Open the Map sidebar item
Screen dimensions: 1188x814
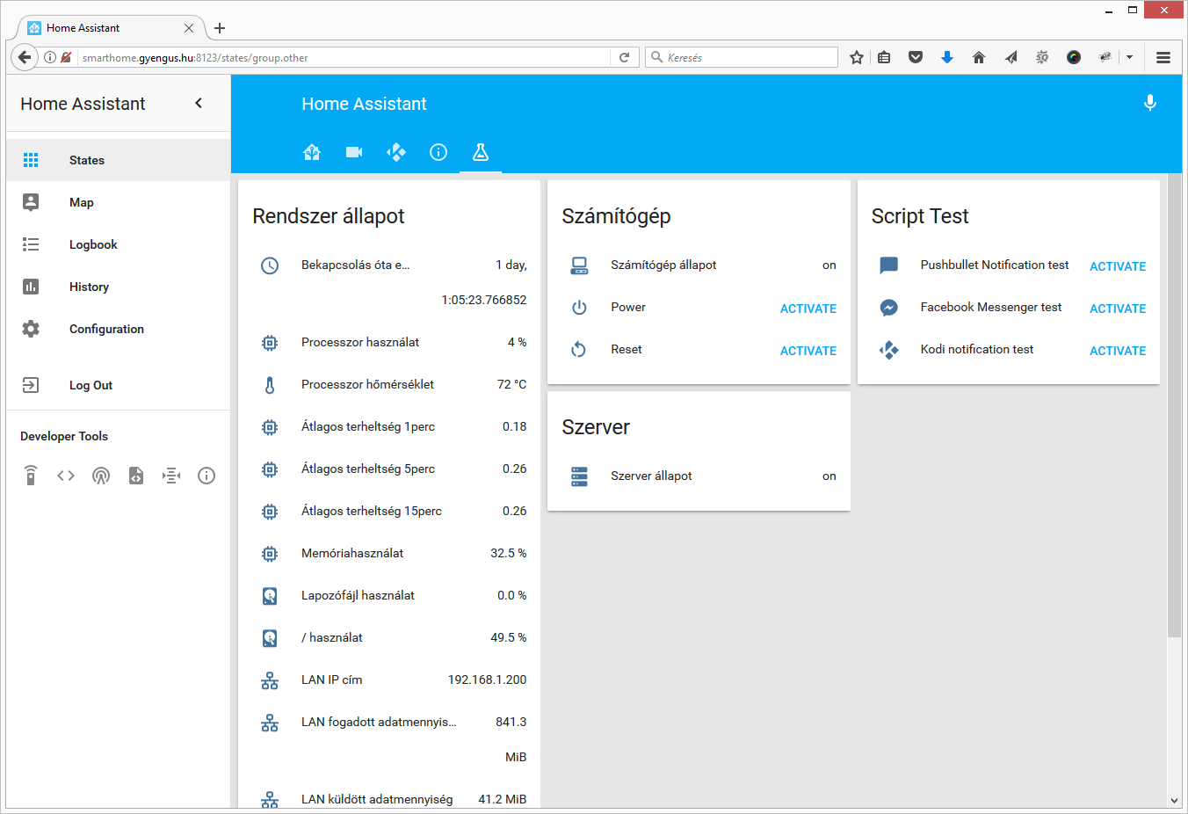pos(81,202)
